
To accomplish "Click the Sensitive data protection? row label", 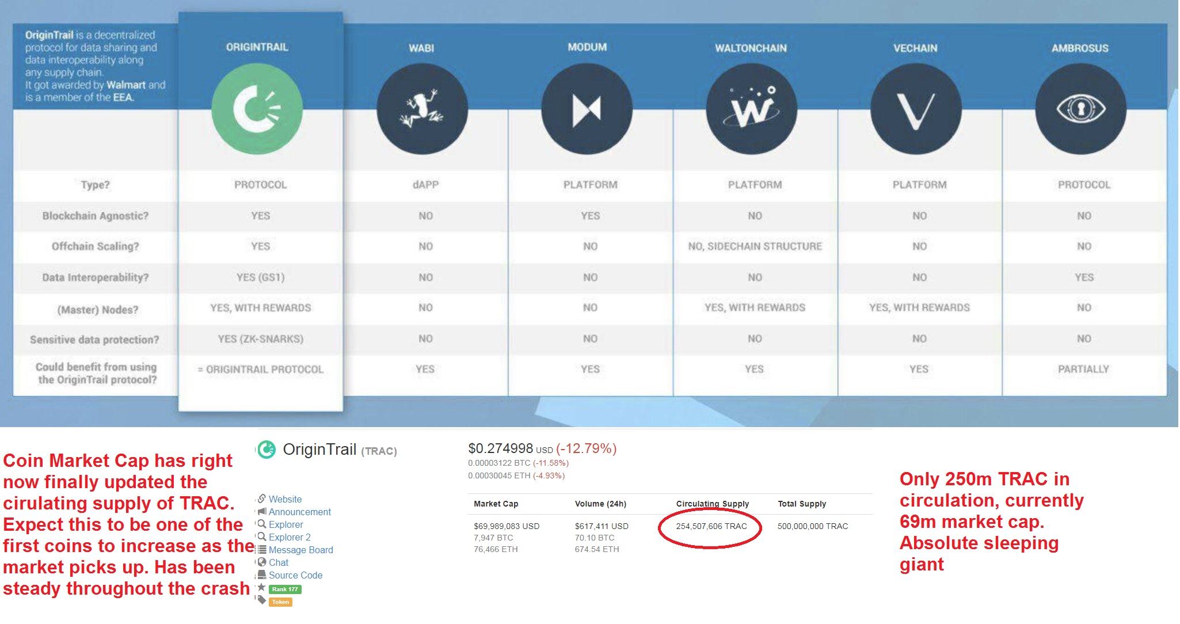I will coord(94,340).
